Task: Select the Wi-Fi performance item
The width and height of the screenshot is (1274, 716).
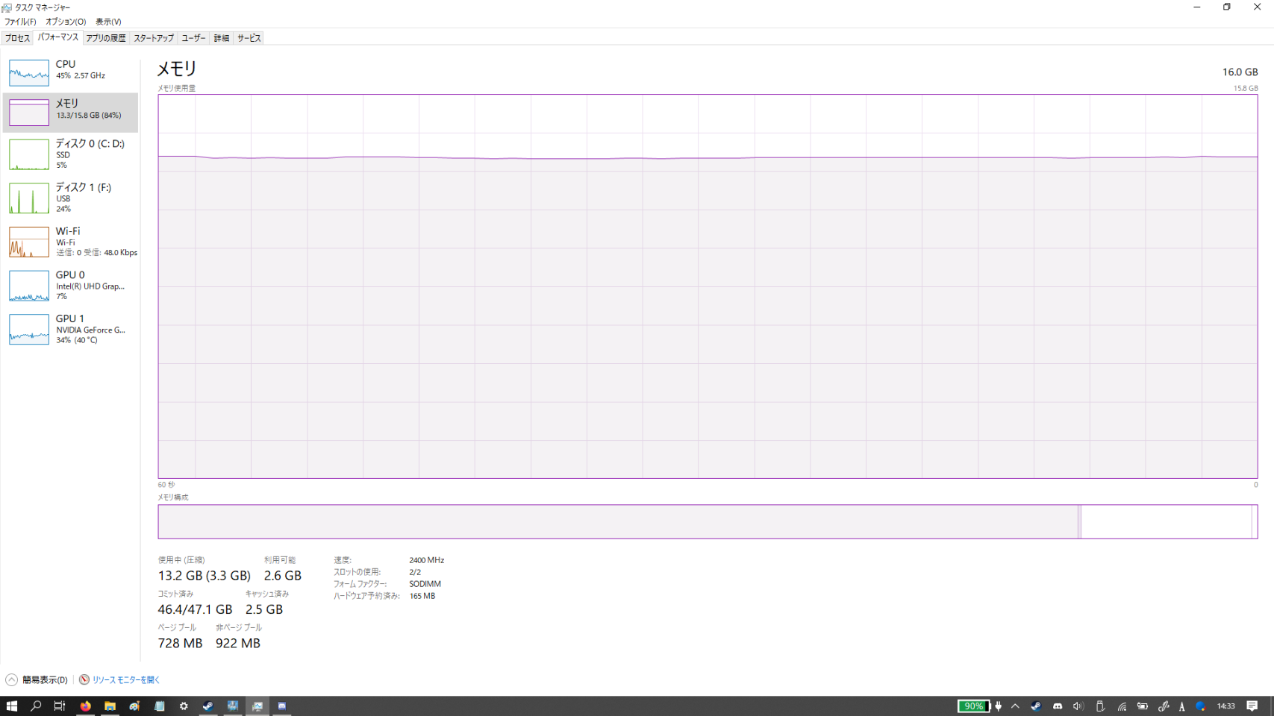Action: 70,242
